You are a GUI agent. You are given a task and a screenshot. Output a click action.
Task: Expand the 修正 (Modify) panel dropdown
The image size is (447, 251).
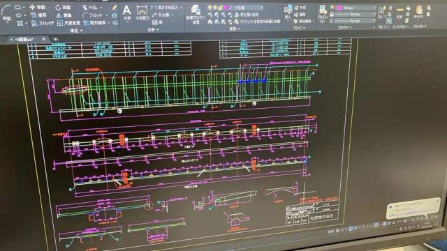(76, 30)
